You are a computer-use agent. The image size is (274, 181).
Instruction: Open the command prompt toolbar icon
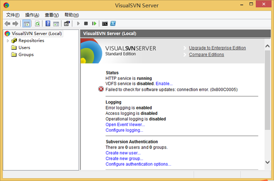[105, 24]
